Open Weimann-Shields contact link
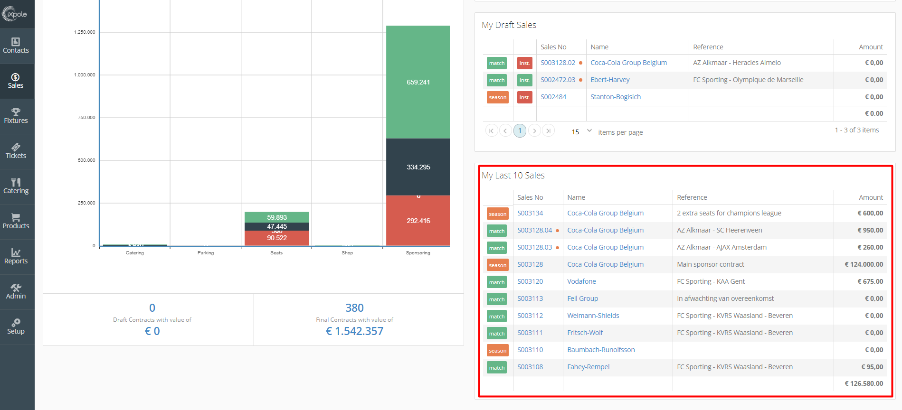 [x=593, y=316]
